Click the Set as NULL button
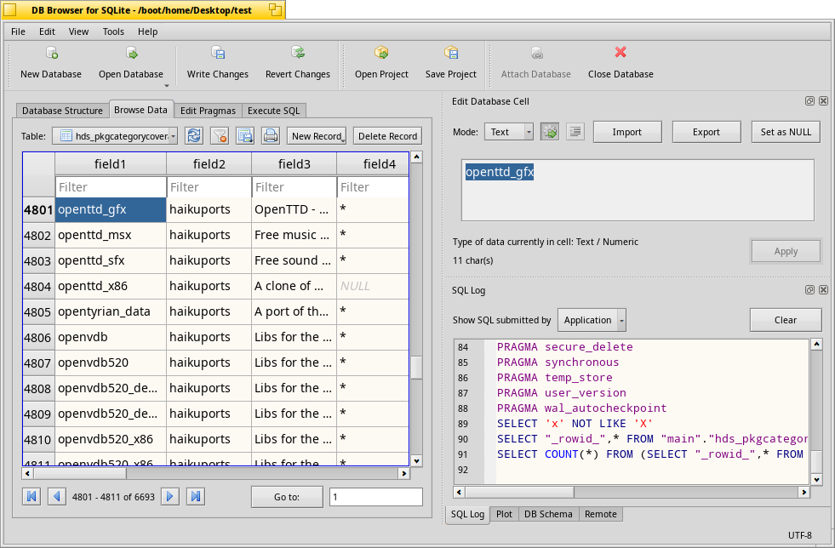This screenshot has height=548, width=835. pos(786,132)
